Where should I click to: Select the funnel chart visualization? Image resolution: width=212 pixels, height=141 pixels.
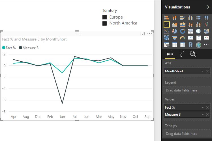174,38
